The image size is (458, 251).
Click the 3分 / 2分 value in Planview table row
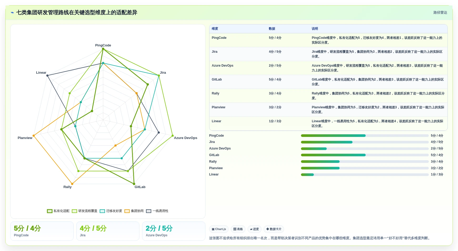point(275,107)
